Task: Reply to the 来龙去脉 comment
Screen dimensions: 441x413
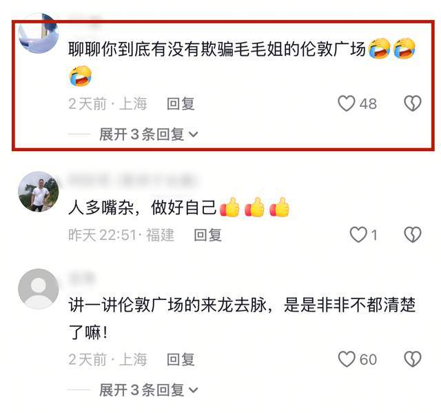Action: pyautogui.click(x=181, y=359)
